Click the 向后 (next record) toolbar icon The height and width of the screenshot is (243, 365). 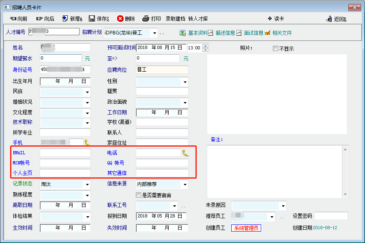tap(39, 19)
